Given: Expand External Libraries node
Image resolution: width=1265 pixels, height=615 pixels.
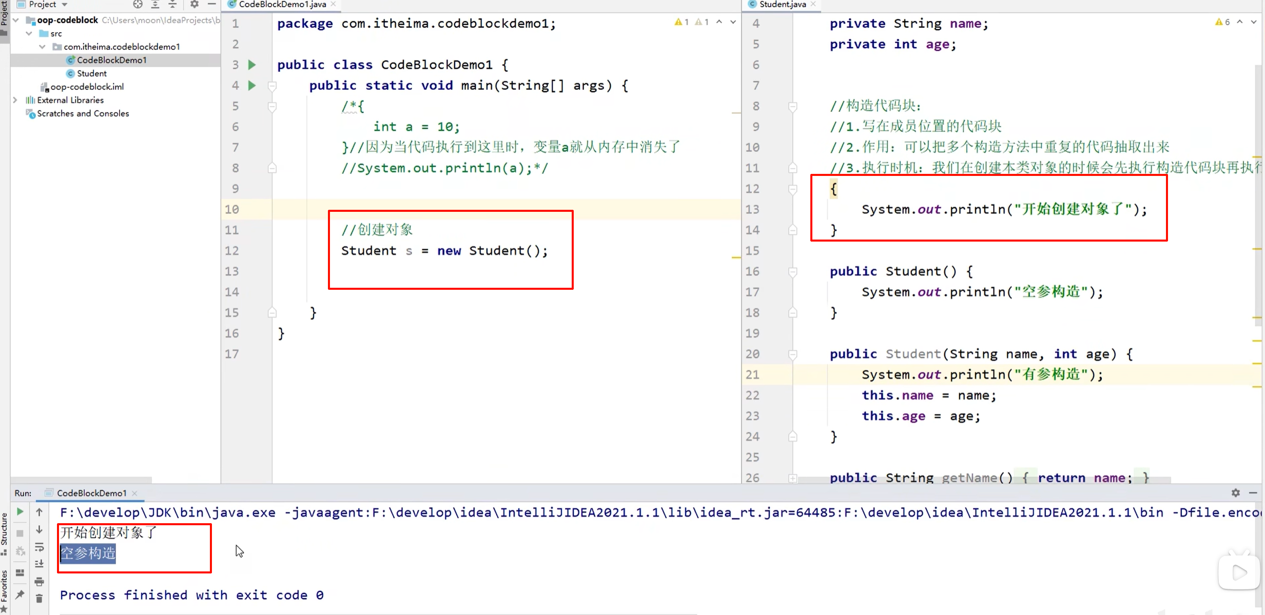Looking at the screenshot, I should tap(15, 100).
